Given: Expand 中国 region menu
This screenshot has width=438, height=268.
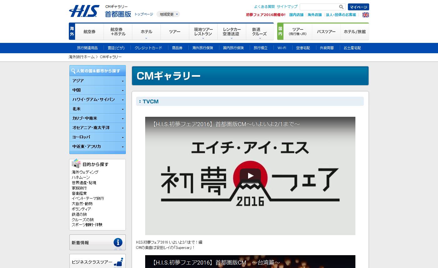Looking at the screenshot, I should pyautogui.click(x=98, y=90).
